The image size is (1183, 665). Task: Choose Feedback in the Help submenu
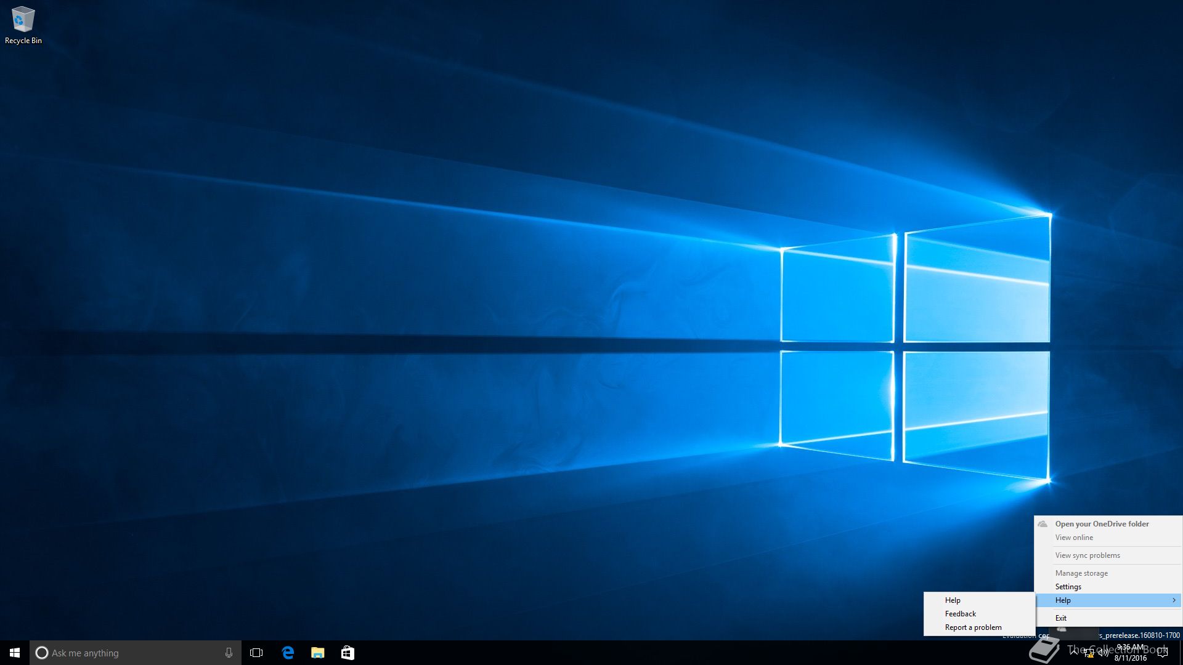coord(979,614)
